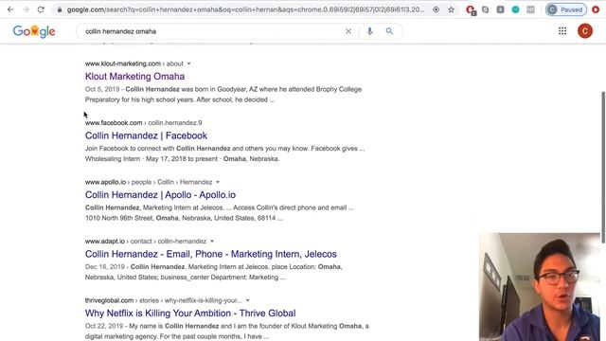
Task: Bookmark this page with the star icon
Action: 451,9
